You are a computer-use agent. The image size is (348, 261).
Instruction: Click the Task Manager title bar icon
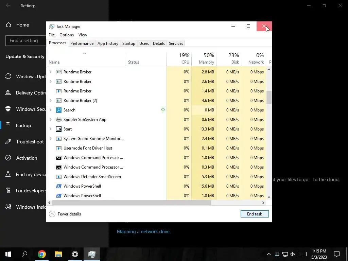click(x=52, y=27)
